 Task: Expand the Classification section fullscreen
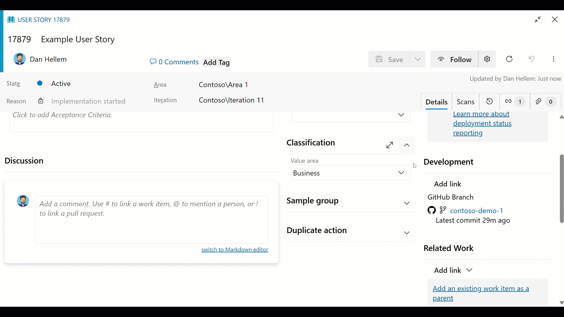point(390,145)
